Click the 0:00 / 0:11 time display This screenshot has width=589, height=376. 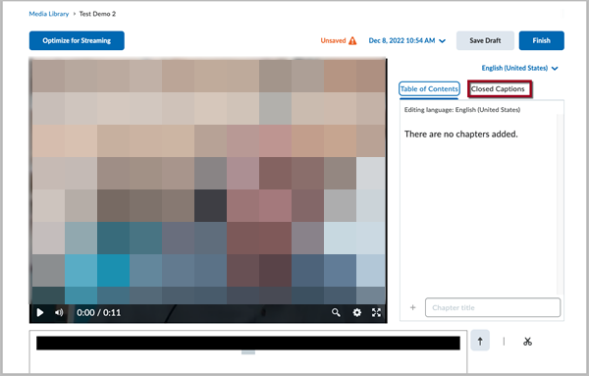point(98,312)
